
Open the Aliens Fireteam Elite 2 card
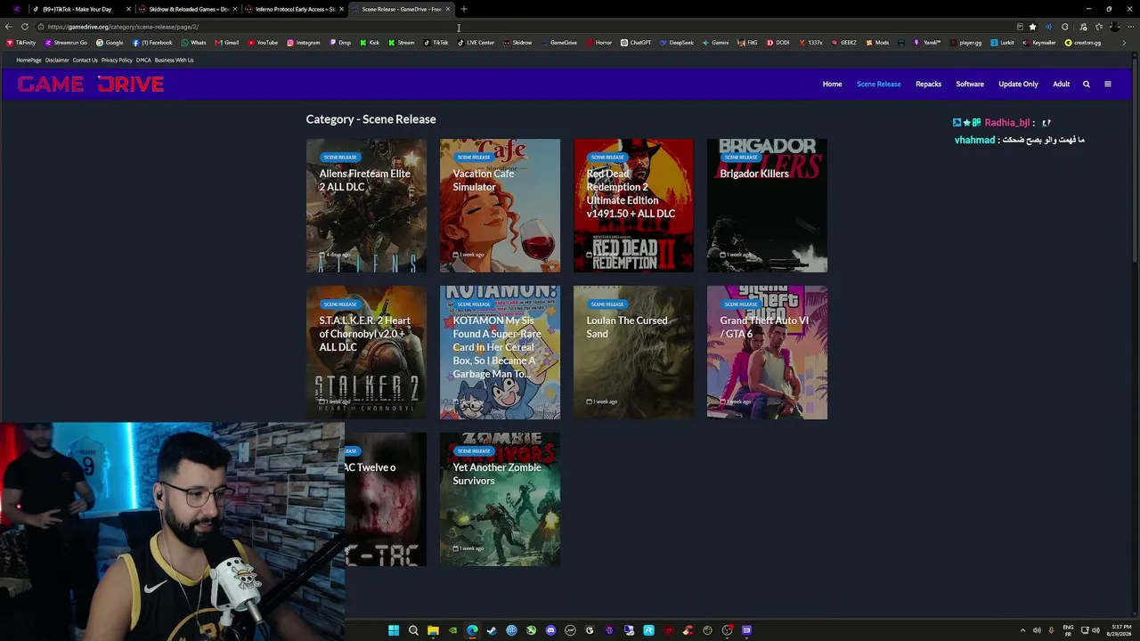366,206
